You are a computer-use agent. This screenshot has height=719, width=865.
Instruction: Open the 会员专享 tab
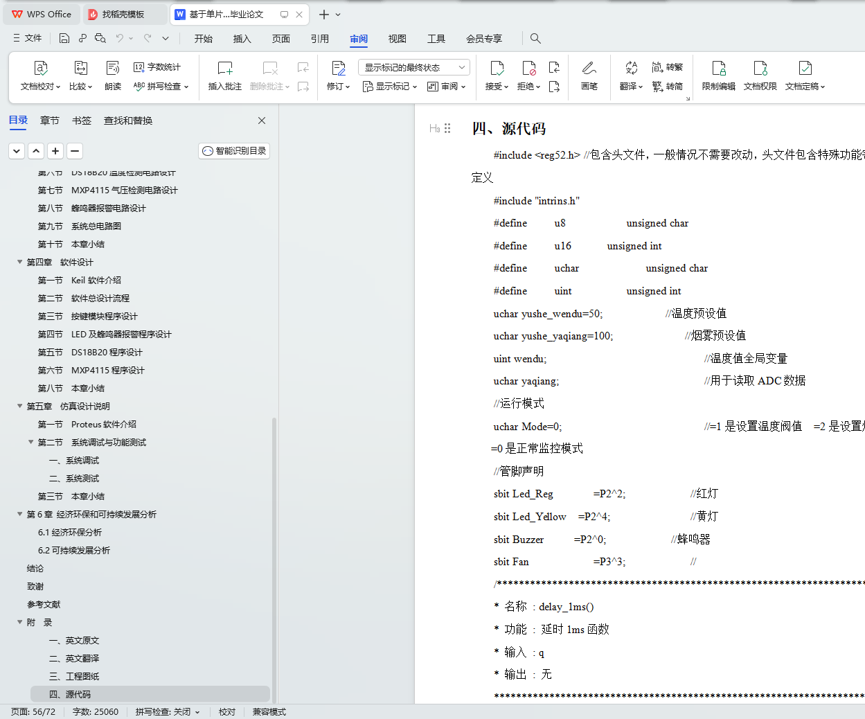coord(484,39)
